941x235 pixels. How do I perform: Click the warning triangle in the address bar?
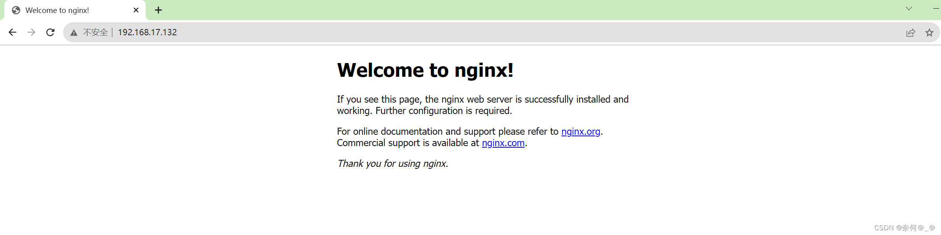pyautogui.click(x=74, y=33)
